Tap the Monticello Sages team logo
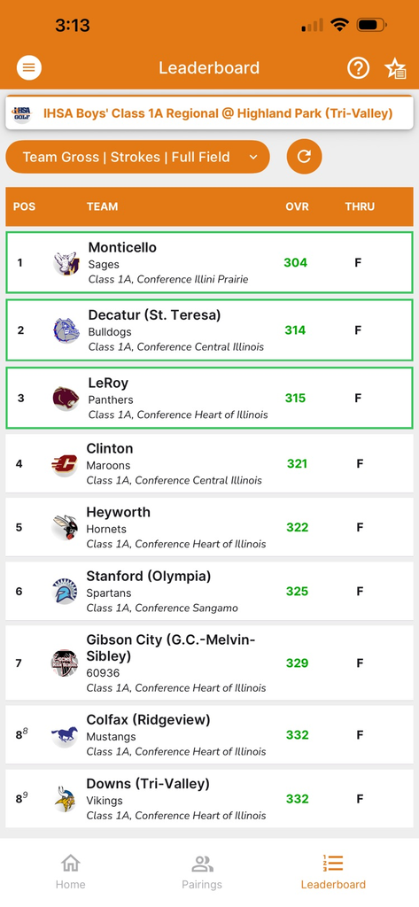The width and height of the screenshot is (419, 907). (66, 263)
